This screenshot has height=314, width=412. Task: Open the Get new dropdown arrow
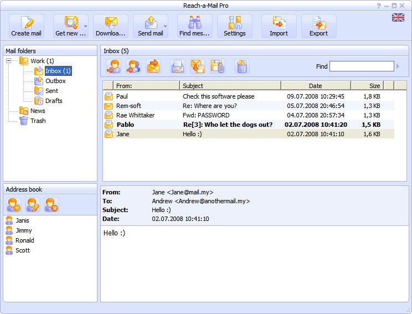(85, 26)
